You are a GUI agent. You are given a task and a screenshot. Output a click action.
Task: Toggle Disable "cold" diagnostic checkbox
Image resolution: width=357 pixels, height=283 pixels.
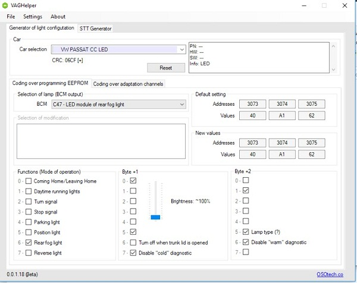(x=133, y=253)
